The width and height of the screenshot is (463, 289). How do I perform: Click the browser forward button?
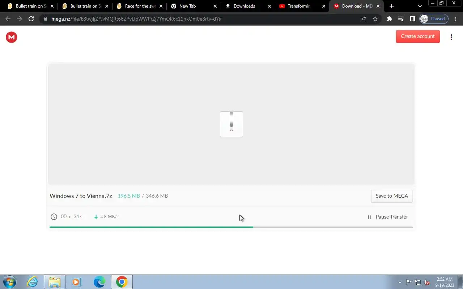click(x=20, y=19)
